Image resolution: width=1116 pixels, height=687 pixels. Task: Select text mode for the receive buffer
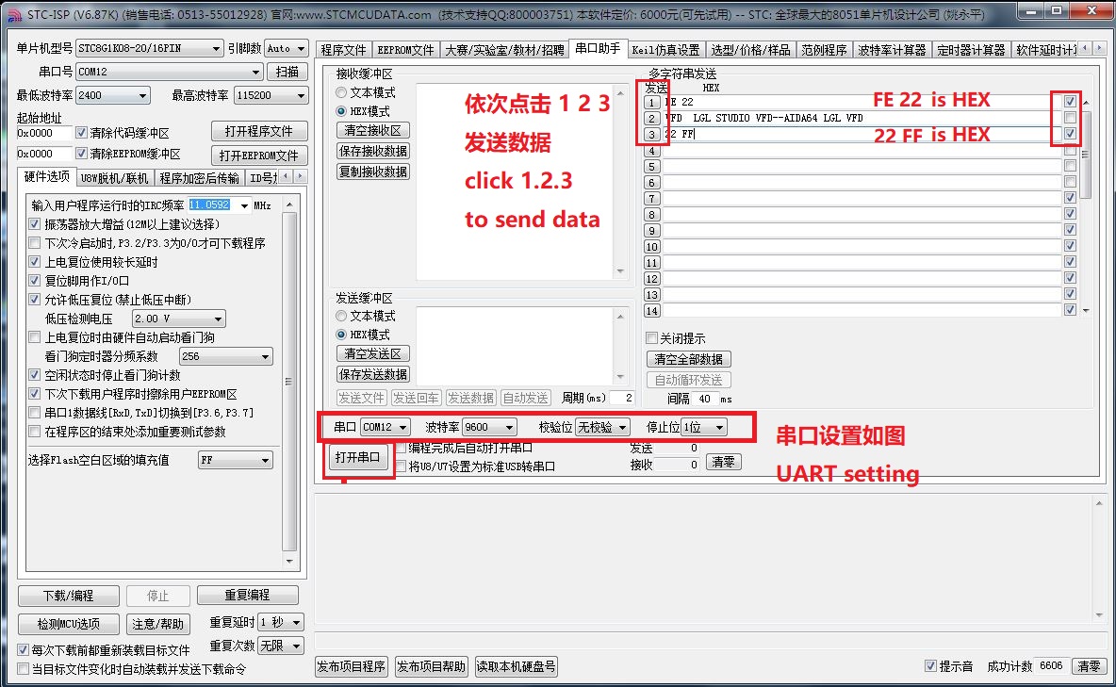pyautogui.click(x=342, y=93)
